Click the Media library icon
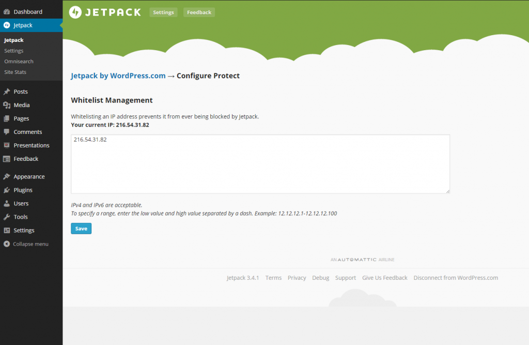Screen dimensions: 529x345 (x=7, y=105)
